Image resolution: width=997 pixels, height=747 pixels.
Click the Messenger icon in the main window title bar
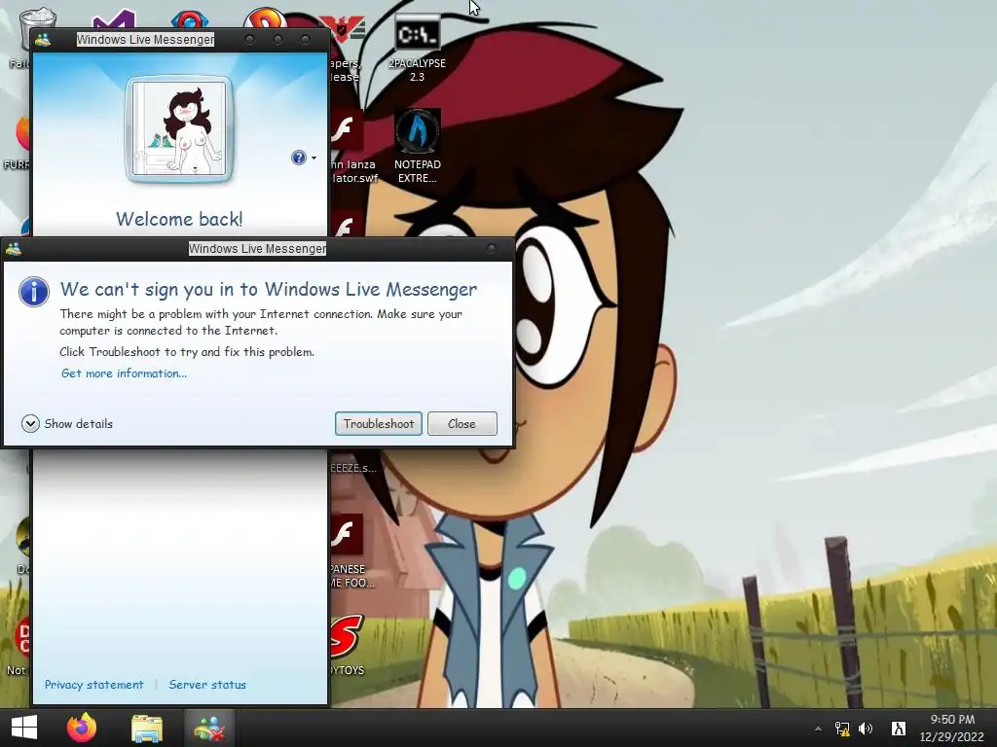tap(43, 40)
